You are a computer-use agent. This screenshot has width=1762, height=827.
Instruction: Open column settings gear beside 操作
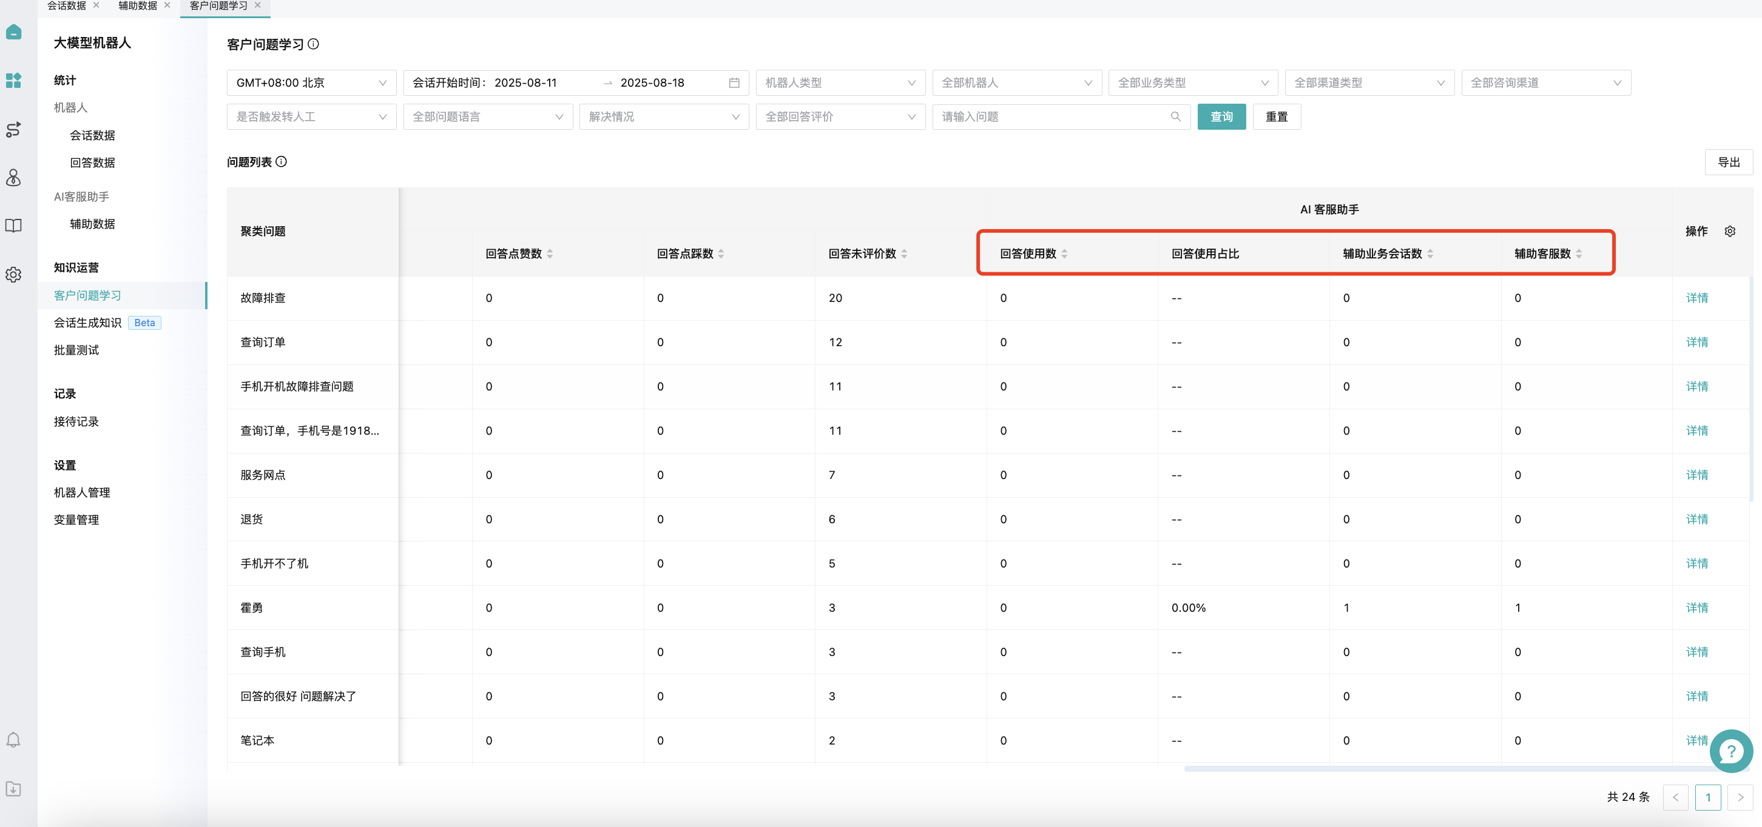[x=1730, y=232]
